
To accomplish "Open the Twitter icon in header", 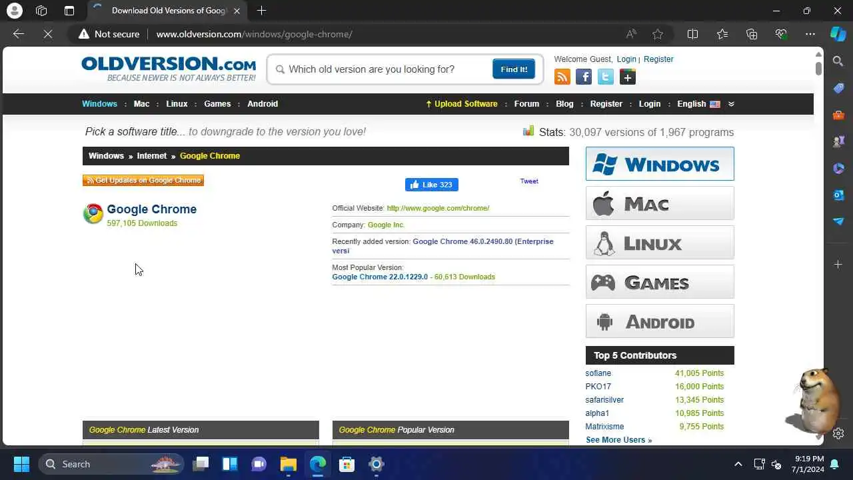I will [606, 77].
